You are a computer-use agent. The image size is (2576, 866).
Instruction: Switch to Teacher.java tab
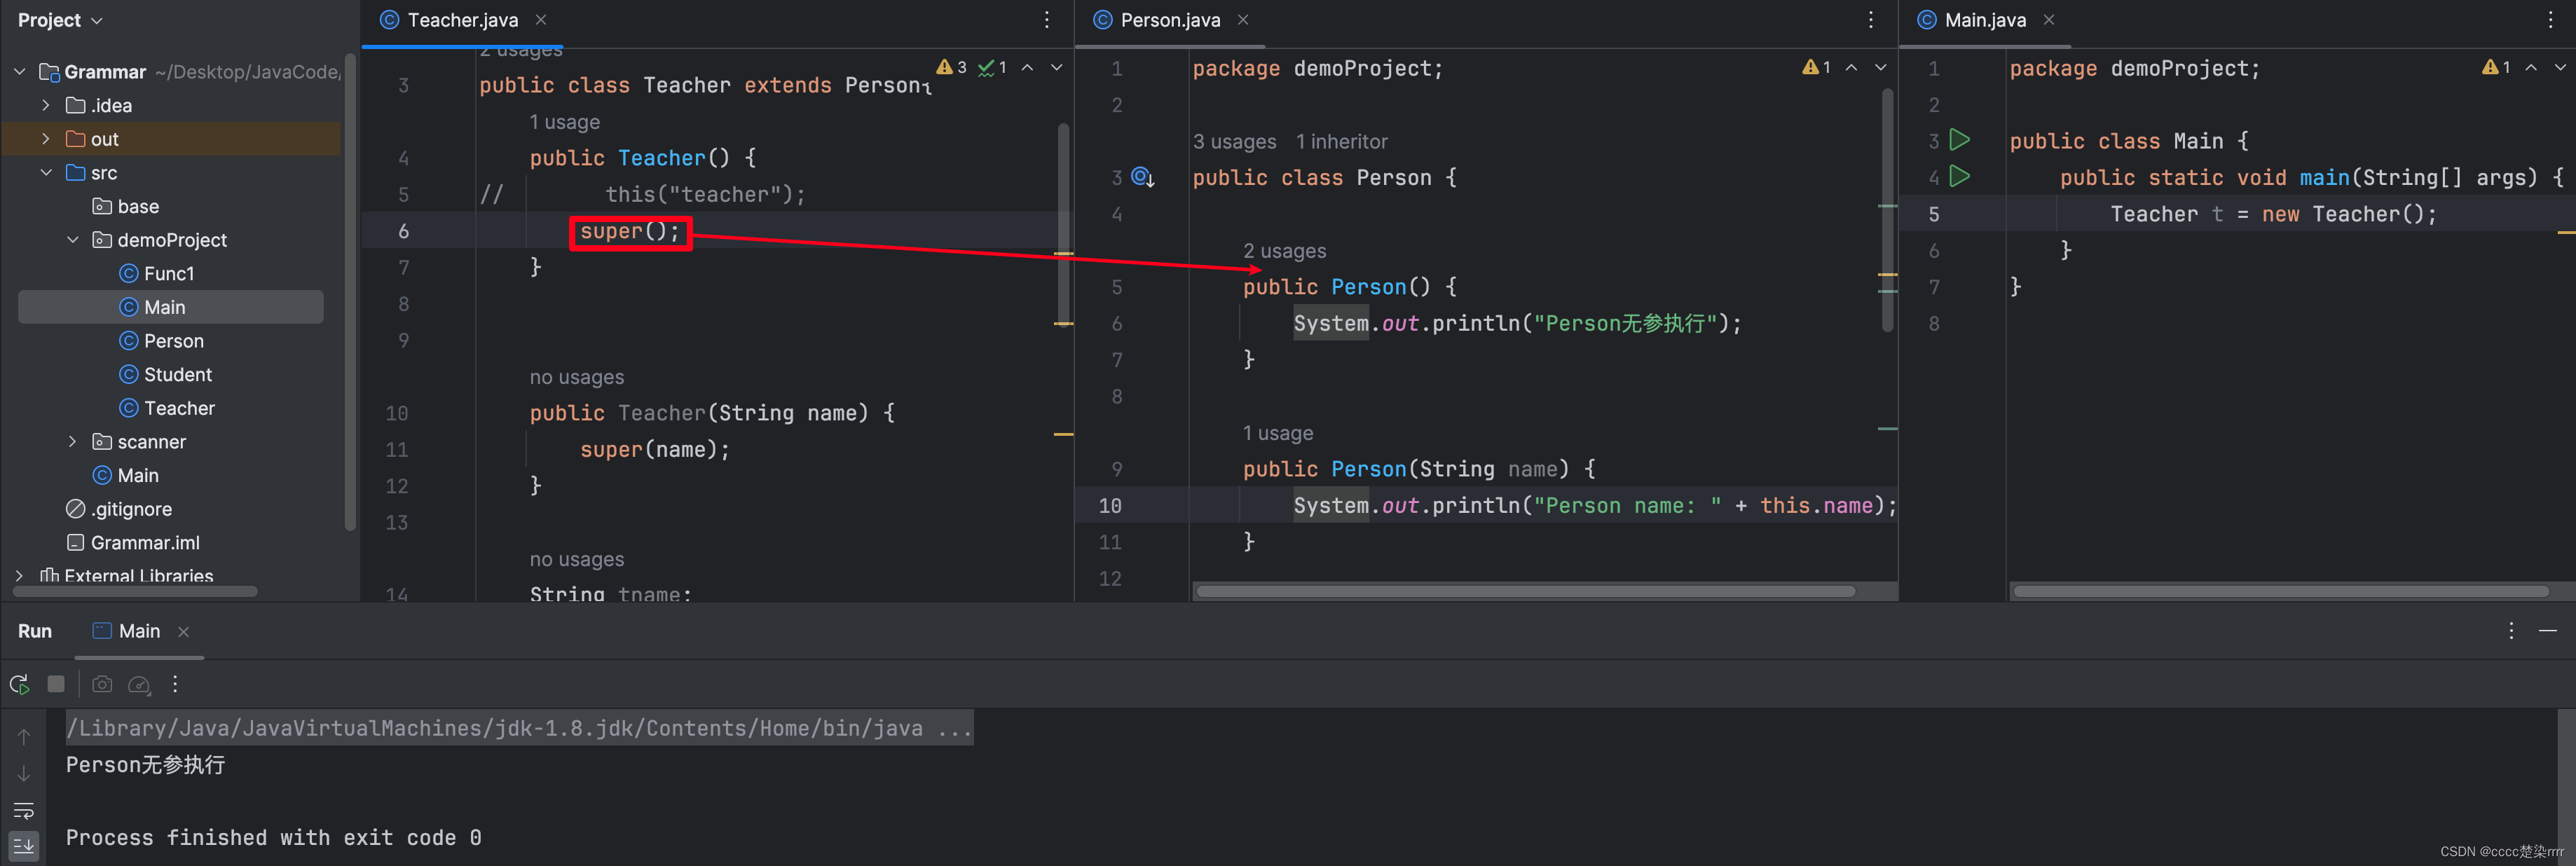point(462,20)
